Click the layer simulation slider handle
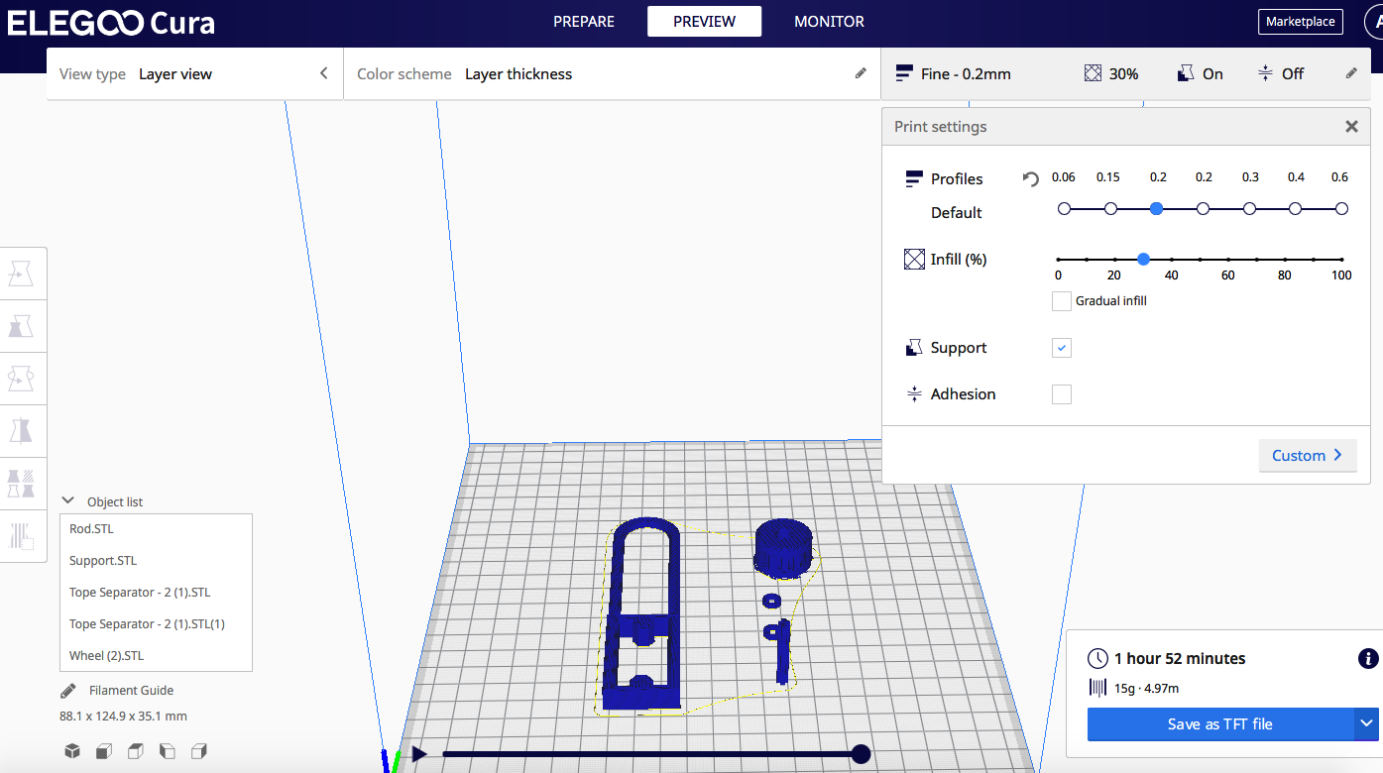This screenshot has width=1383, height=773. tap(861, 755)
